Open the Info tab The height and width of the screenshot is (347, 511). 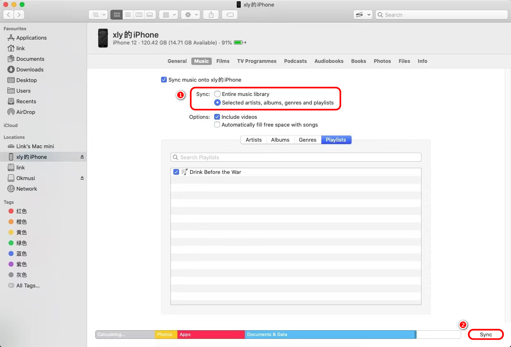click(x=422, y=61)
